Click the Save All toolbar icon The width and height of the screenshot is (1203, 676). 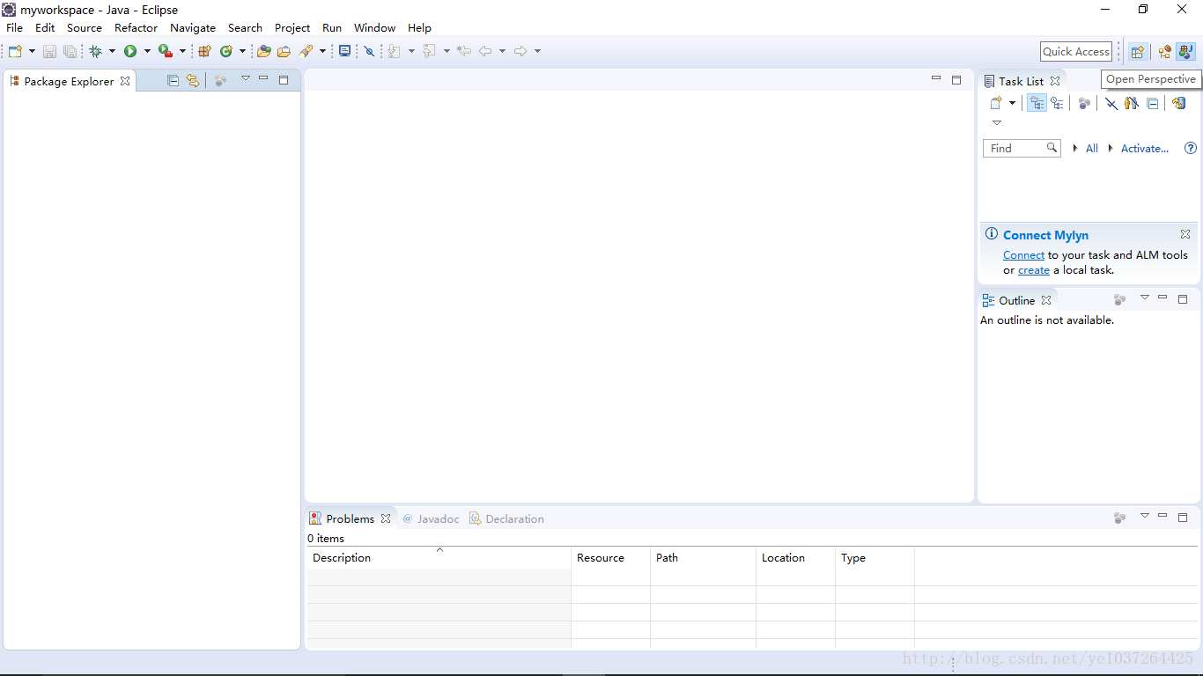pyautogui.click(x=70, y=51)
